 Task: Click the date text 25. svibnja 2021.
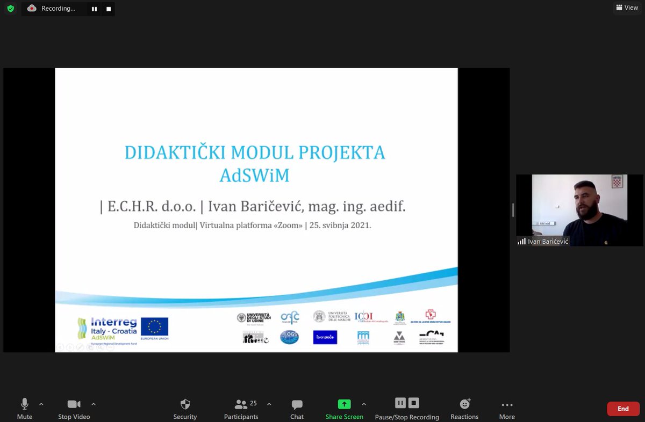(x=341, y=225)
